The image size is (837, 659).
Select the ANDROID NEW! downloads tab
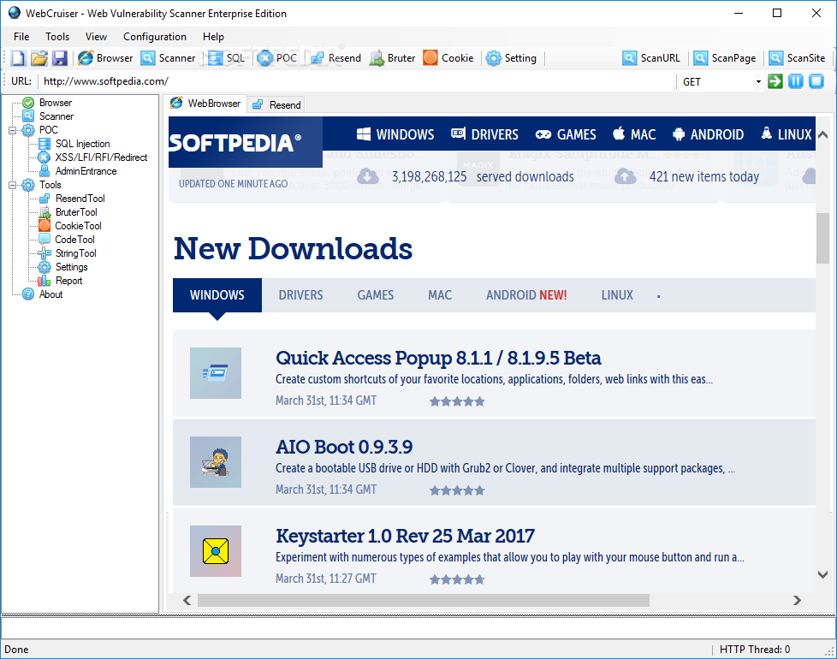tap(526, 295)
